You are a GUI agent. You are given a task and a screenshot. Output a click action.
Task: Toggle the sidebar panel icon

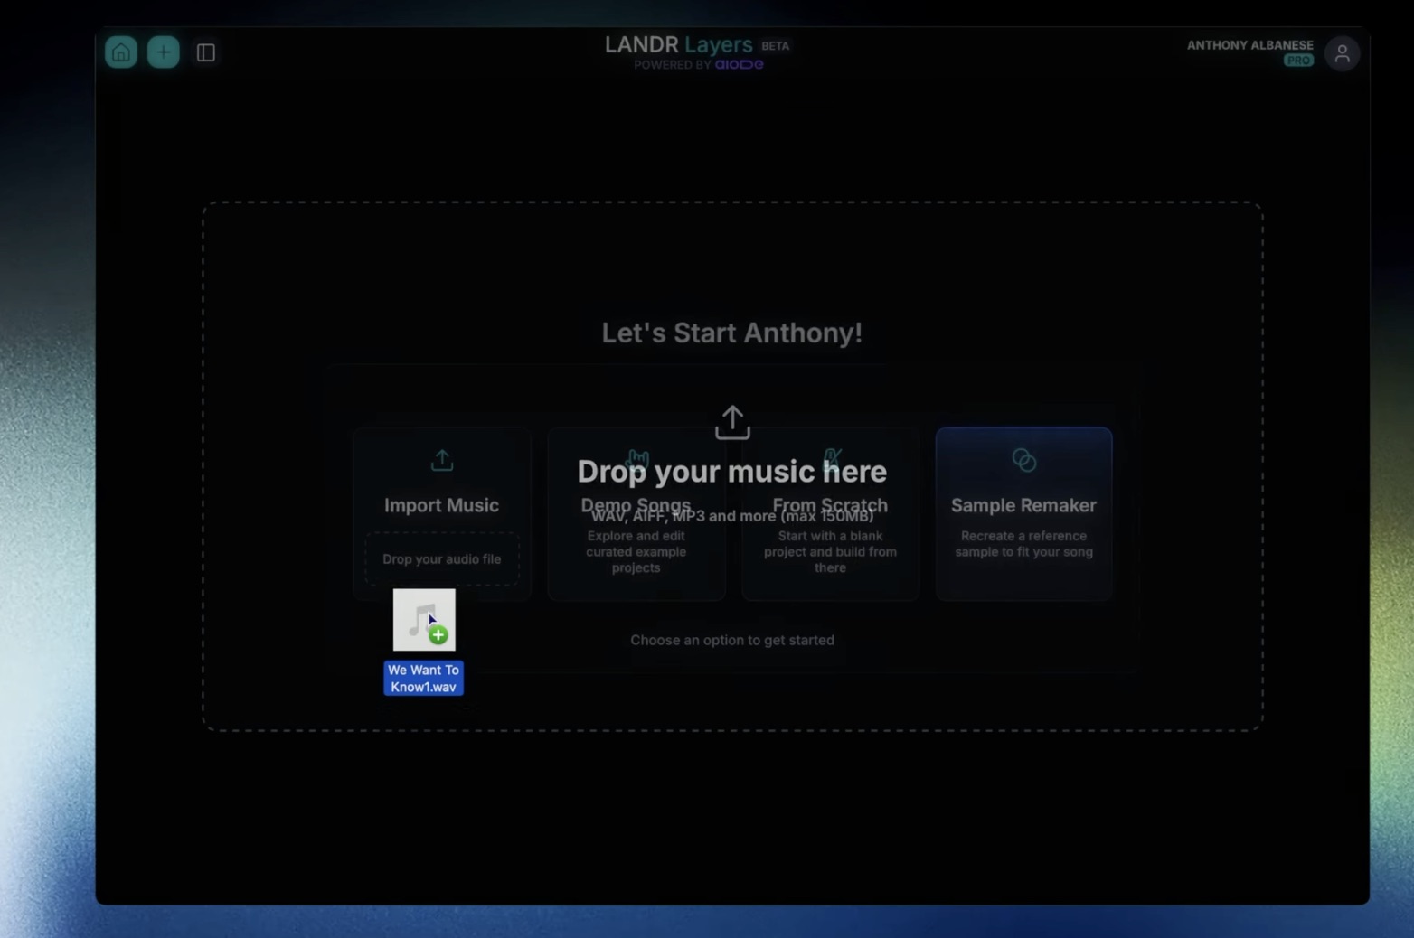point(206,52)
